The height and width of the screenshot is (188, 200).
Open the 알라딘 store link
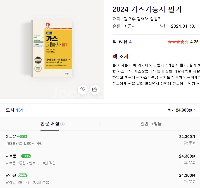click(x=11, y=175)
